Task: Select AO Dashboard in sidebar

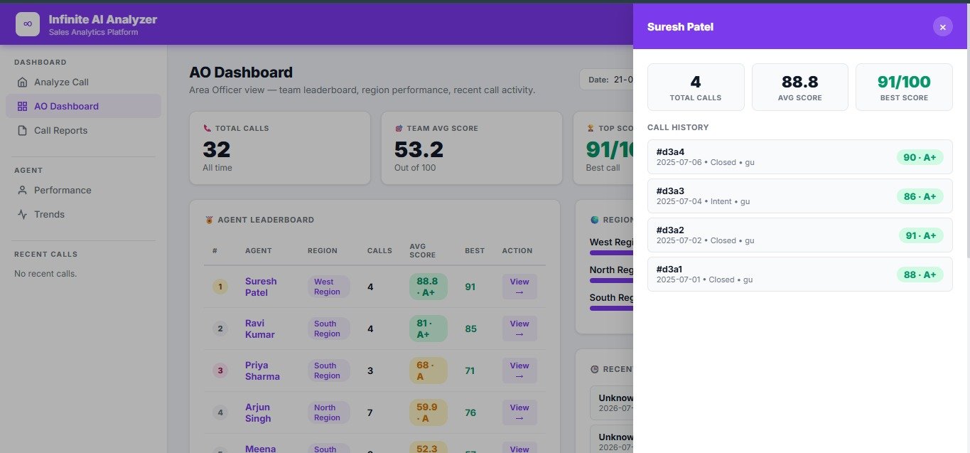Action: 83,106
